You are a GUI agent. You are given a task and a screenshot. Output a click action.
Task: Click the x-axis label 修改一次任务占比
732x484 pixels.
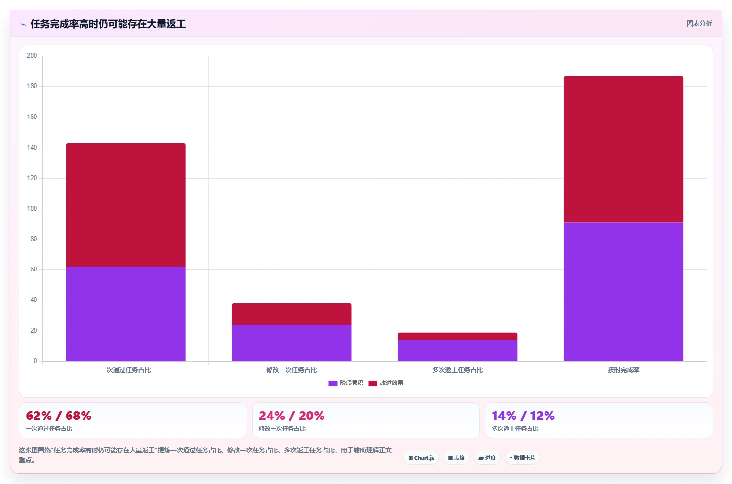click(291, 370)
